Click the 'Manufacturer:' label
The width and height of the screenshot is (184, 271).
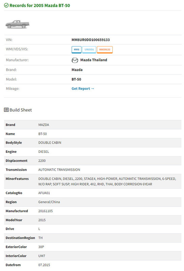(17, 60)
